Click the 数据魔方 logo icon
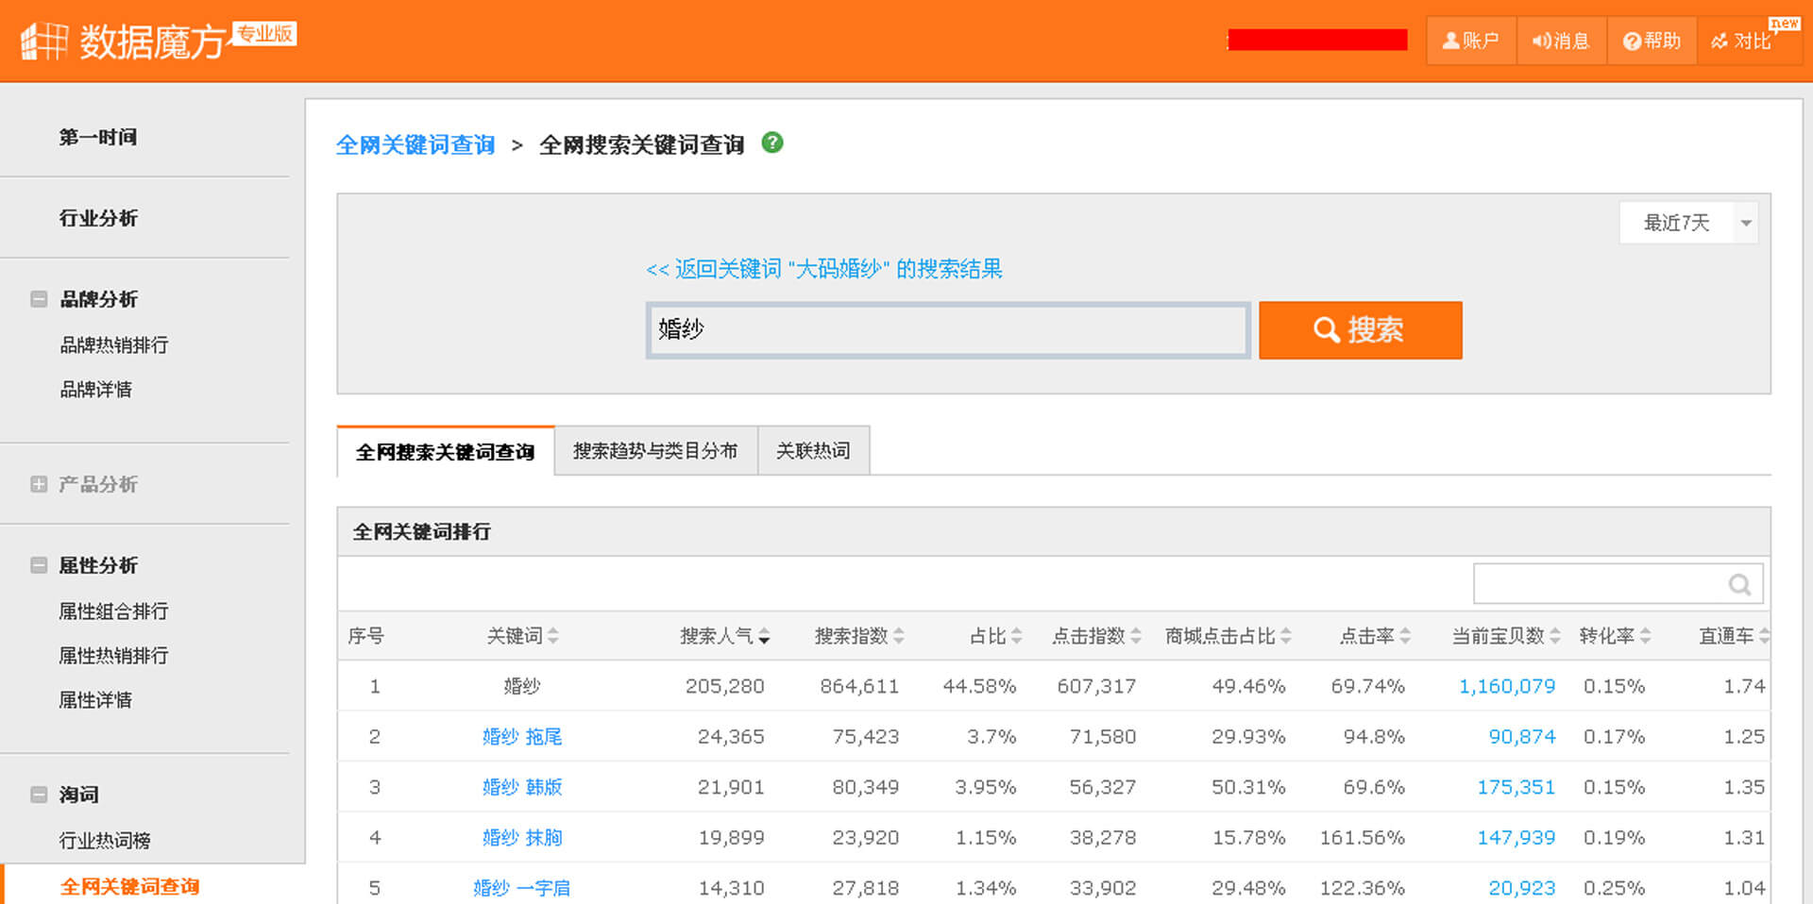 tap(44, 41)
